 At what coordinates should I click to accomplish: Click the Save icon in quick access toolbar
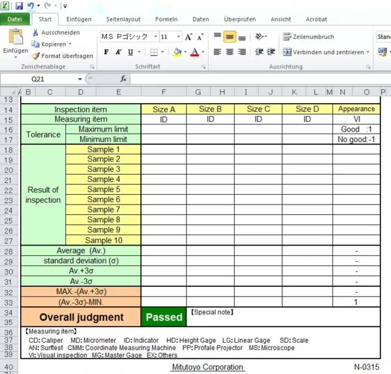pos(20,5)
